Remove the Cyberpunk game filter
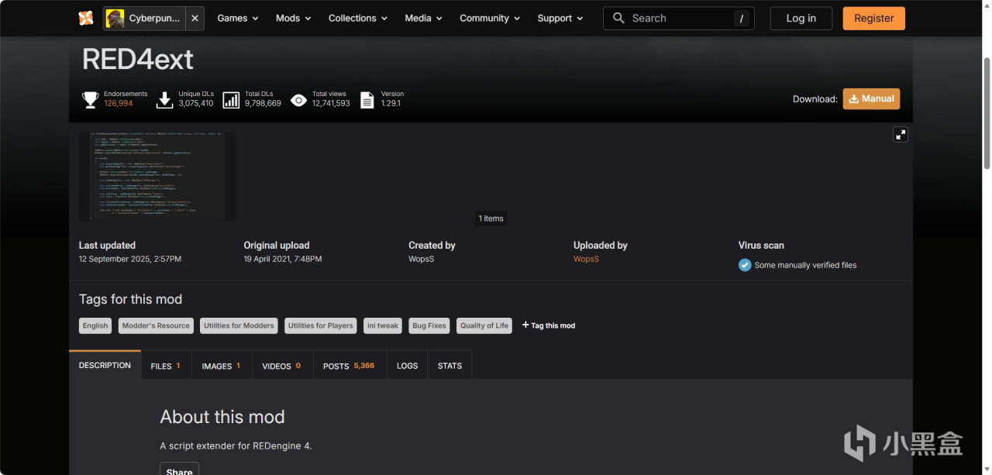The height and width of the screenshot is (475, 992). click(x=195, y=18)
